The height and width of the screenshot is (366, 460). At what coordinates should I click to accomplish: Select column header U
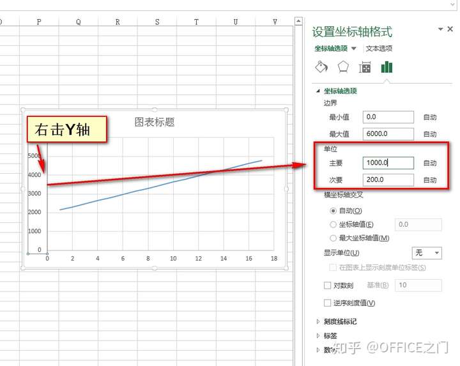click(x=236, y=22)
